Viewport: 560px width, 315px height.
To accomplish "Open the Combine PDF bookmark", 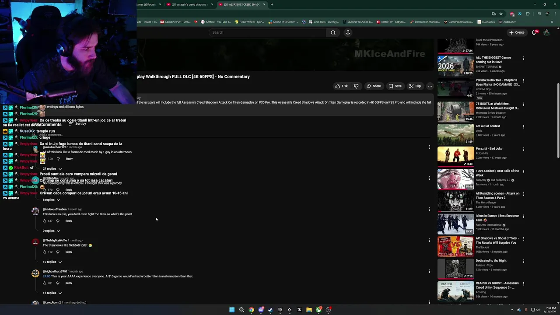I will coord(175,22).
